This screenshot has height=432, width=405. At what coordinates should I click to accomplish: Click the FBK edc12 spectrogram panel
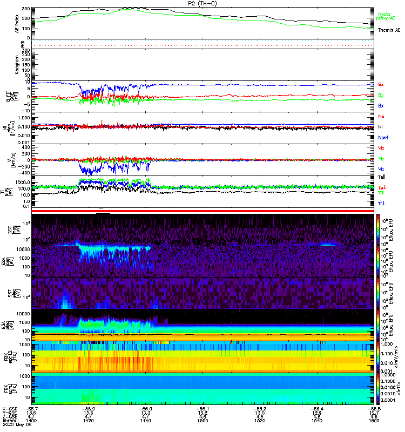pos(202,357)
